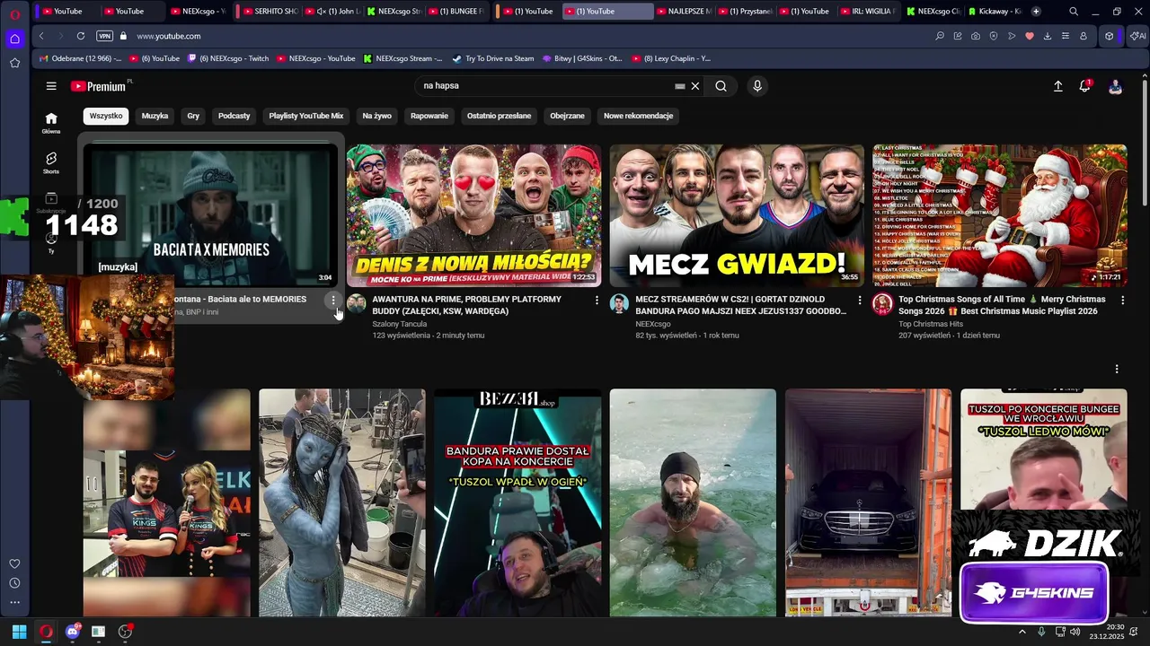Open the ice bath man Short
This screenshot has width=1150, height=646.
(x=693, y=502)
